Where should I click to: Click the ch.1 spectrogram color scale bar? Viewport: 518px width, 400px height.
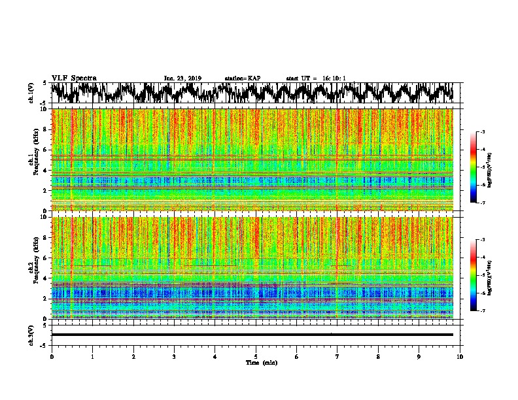coord(473,167)
